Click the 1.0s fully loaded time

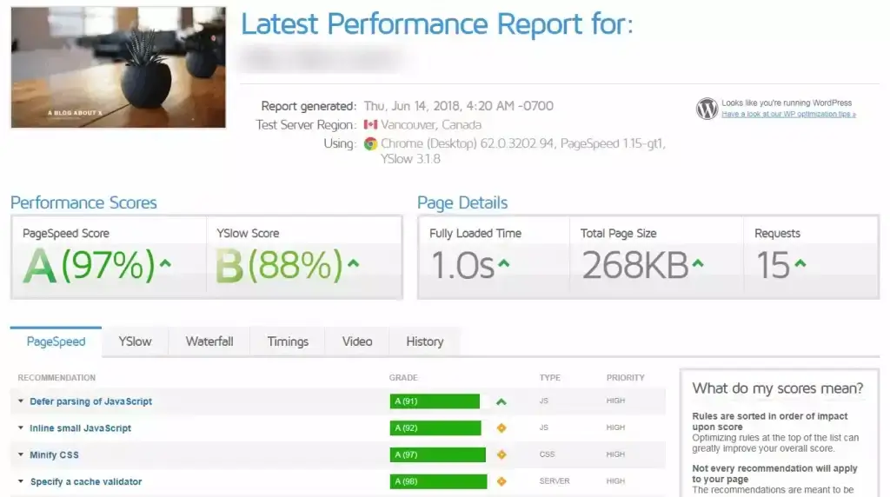[x=462, y=265]
